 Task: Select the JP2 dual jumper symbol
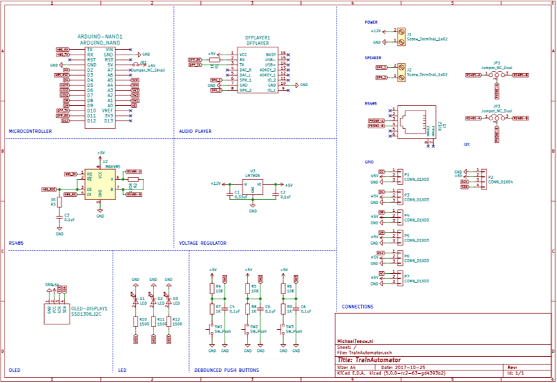(x=496, y=75)
